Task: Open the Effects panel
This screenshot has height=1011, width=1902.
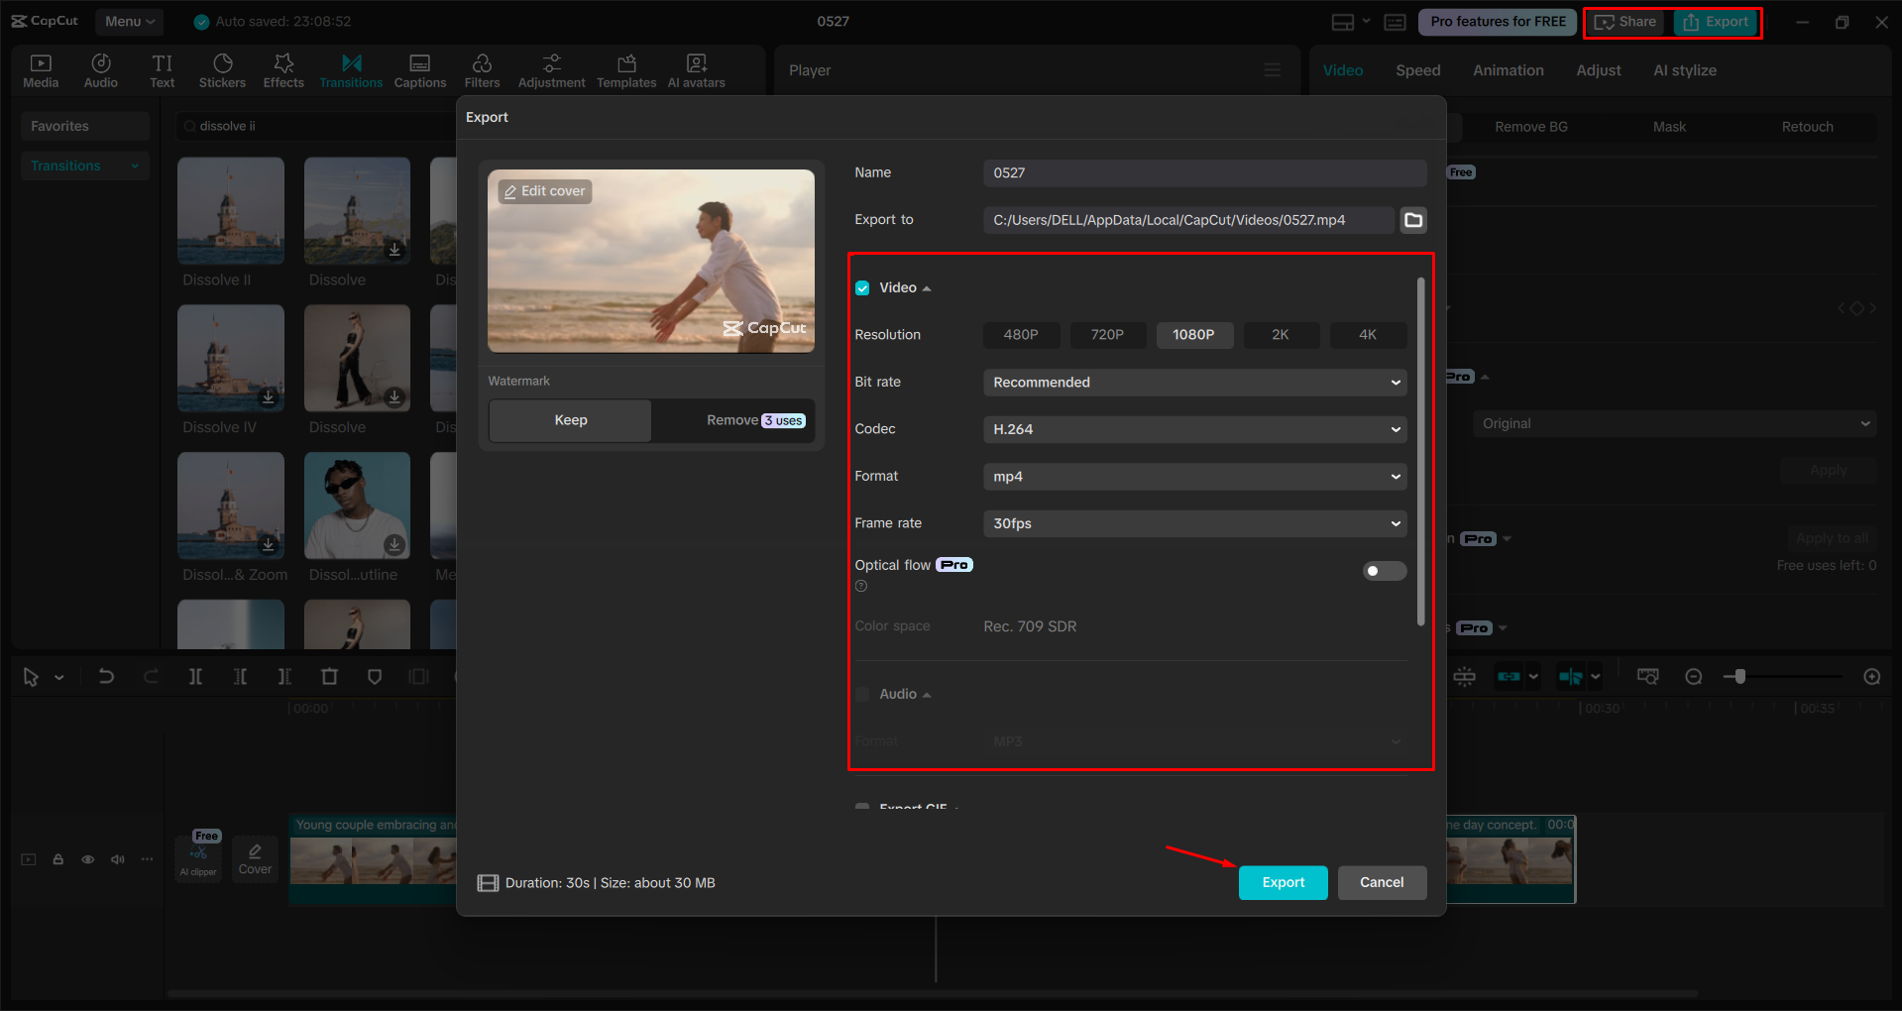Action: coord(283,69)
